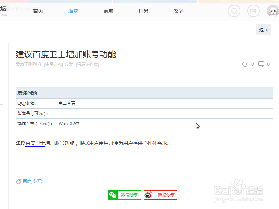279x209 pixels.
Task: Switch to the 首页 tab
Action: click(38, 11)
